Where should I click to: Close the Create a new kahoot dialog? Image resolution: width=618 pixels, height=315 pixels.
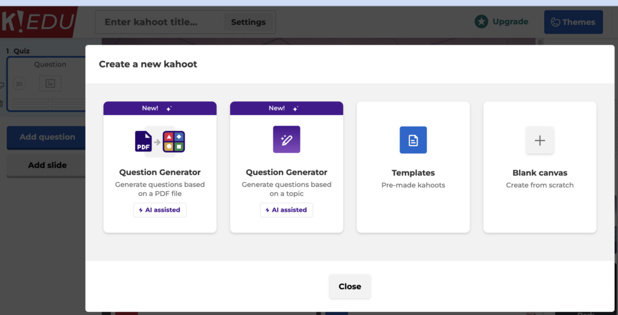pos(350,287)
